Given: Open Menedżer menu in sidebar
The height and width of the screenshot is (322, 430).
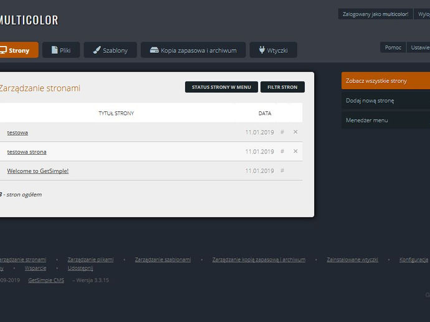Looking at the screenshot, I should [386, 120].
